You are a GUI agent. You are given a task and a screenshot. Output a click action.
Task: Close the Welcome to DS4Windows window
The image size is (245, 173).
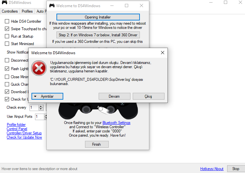[x=141, y=6]
